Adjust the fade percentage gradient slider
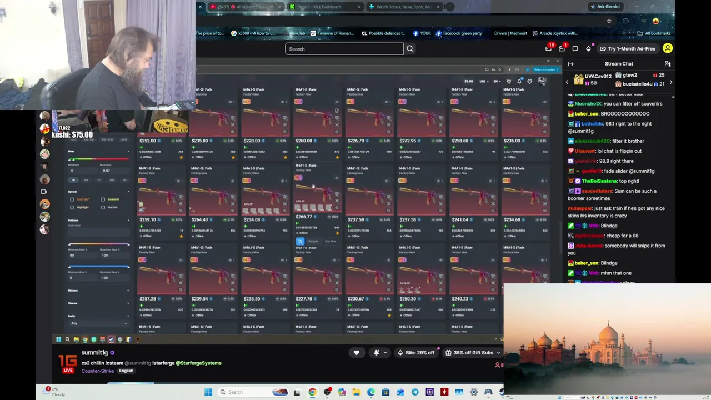The image size is (711, 400). [99, 243]
